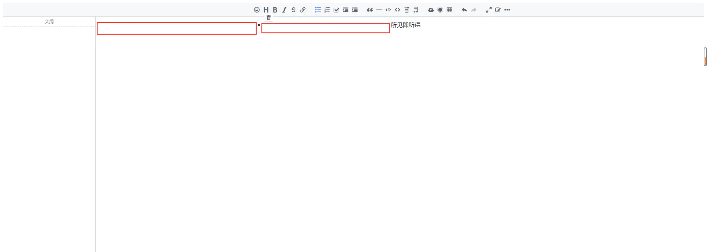This screenshot has width=707, height=252.
Task: Insert a table
Action: pyautogui.click(x=449, y=10)
